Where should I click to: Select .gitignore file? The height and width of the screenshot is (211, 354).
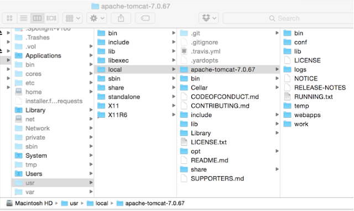click(x=204, y=42)
